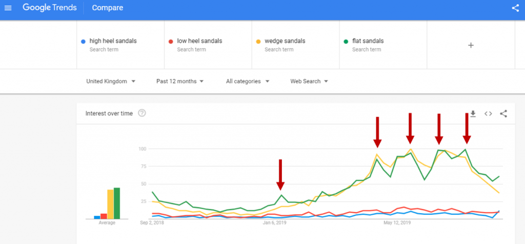Screen dimensions: 525x244
Task: Open the Interest over time help icon
Action: coord(142,113)
